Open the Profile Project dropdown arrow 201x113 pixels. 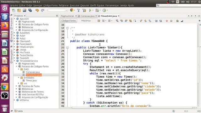click(x=107, y=10)
